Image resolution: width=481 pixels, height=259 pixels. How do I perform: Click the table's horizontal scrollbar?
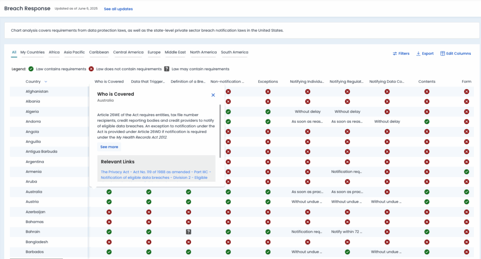(36, 259)
